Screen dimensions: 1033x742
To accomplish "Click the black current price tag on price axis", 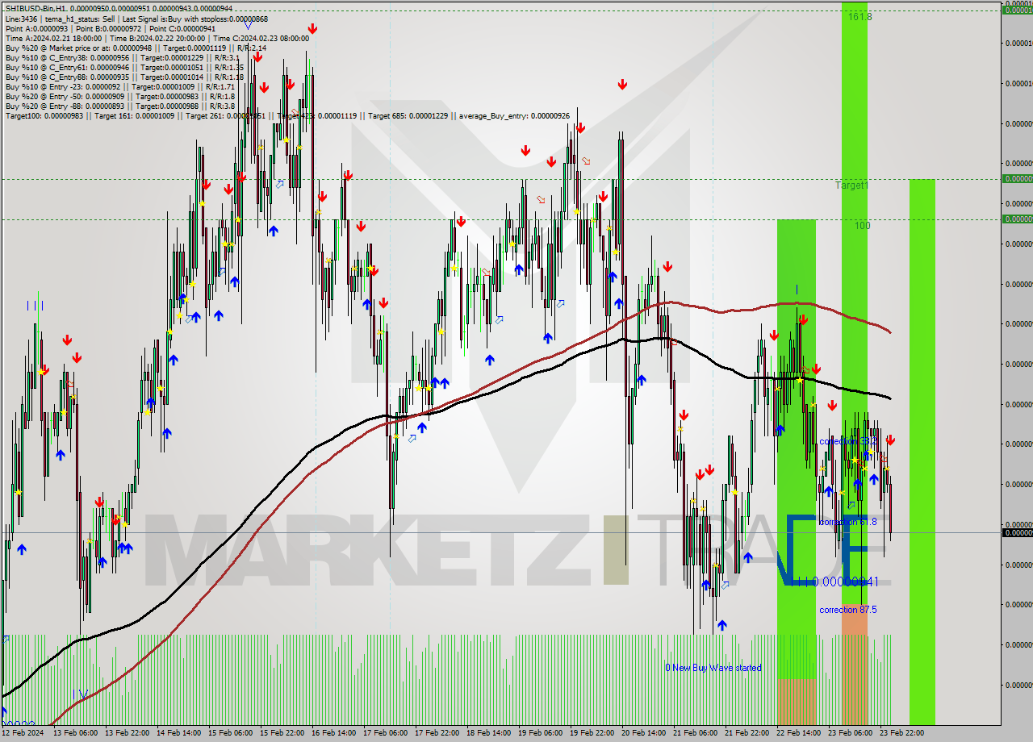I will click(x=1017, y=532).
